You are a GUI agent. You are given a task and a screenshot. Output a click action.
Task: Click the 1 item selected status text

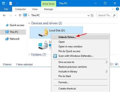coord(24,65)
